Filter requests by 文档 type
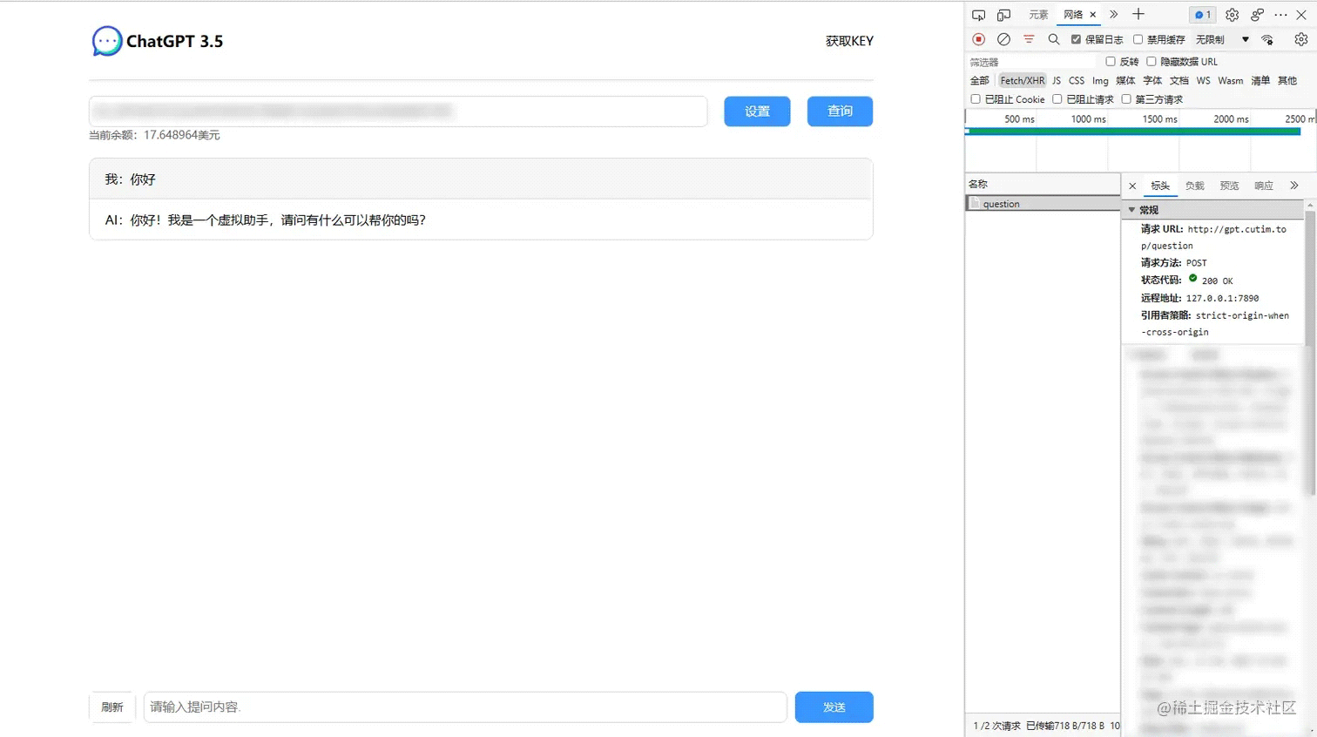The height and width of the screenshot is (737, 1317). pyautogui.click(x=1179, y=80)
